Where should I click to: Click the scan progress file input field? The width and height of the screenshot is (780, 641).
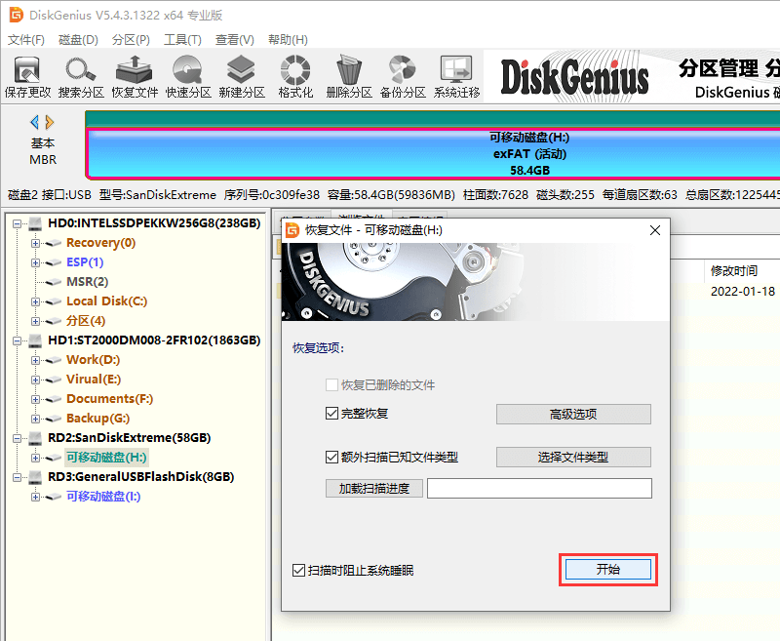(538, 488)
